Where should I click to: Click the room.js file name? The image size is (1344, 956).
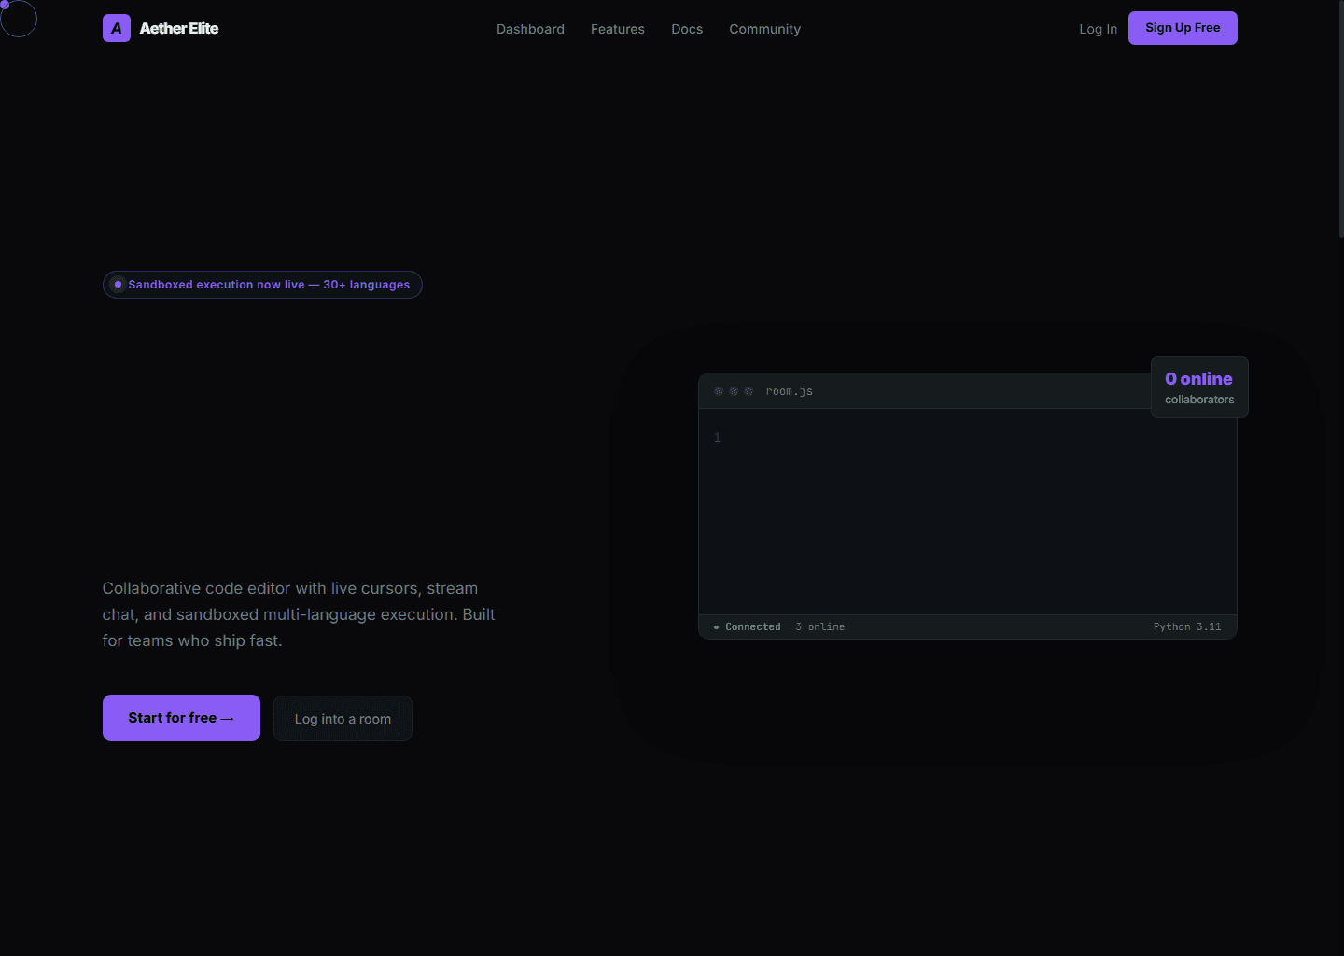(x=789, y=391)
